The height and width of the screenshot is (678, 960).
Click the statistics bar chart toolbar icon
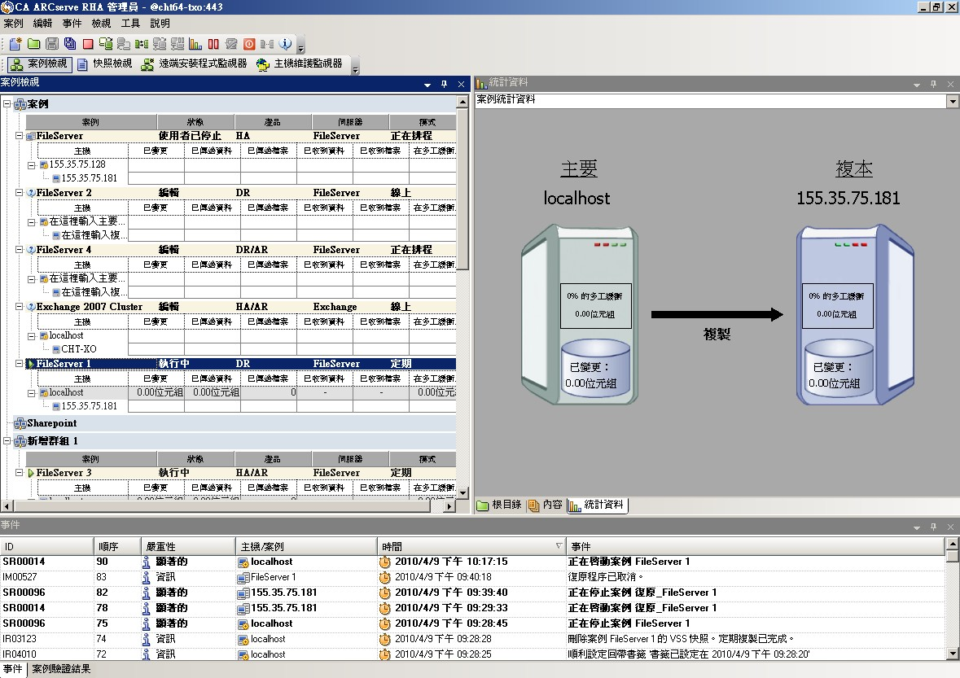click(x=195, y=44)
